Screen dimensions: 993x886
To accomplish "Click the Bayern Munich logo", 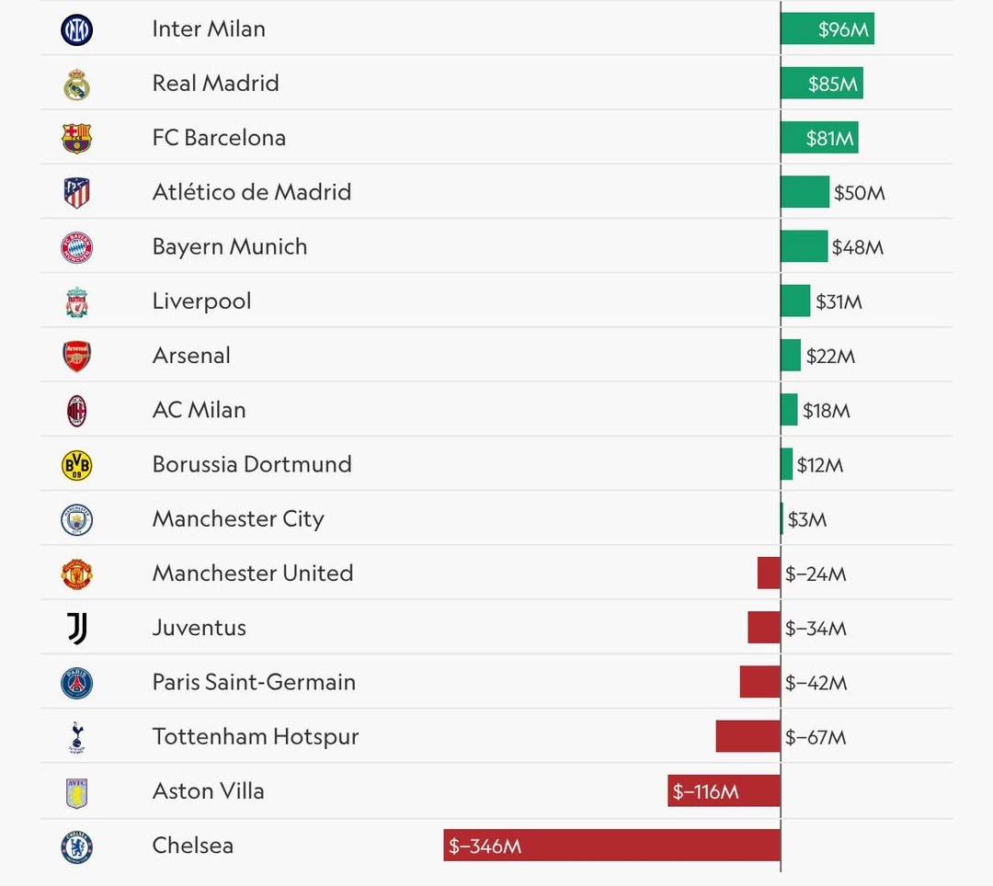I will coord(77,247).
